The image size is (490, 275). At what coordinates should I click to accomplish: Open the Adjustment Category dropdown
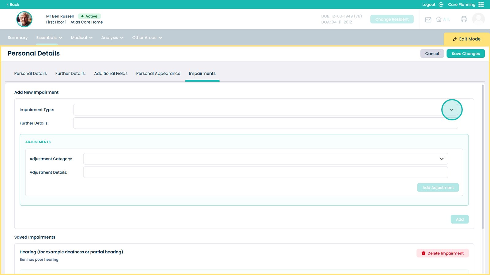[x=441, y=159]
